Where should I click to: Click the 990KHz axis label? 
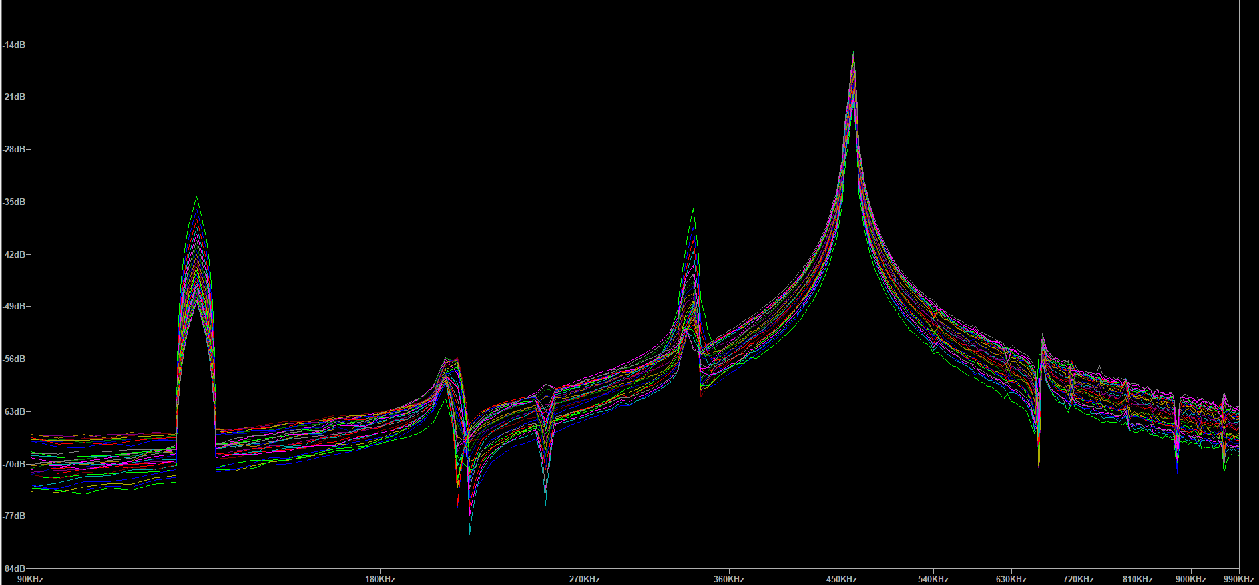tap(1239, 579)
